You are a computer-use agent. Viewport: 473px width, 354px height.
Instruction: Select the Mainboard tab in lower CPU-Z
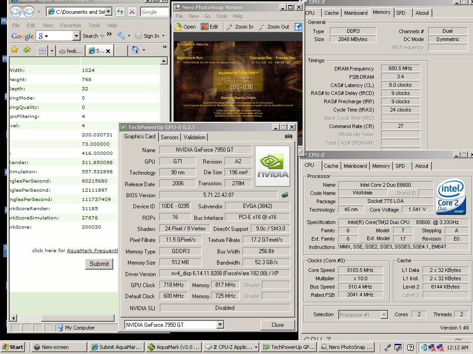point(355,166)
